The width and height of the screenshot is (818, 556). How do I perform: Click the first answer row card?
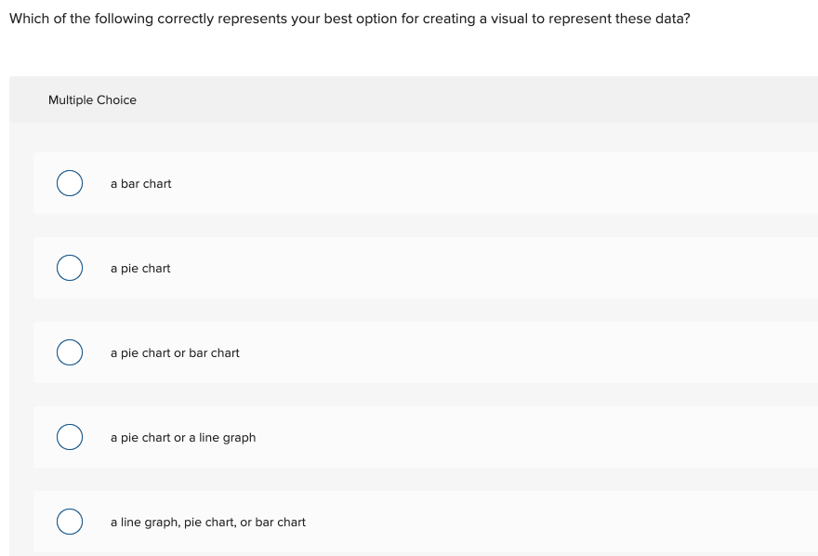pyautogui.click(x=418, y=183)
